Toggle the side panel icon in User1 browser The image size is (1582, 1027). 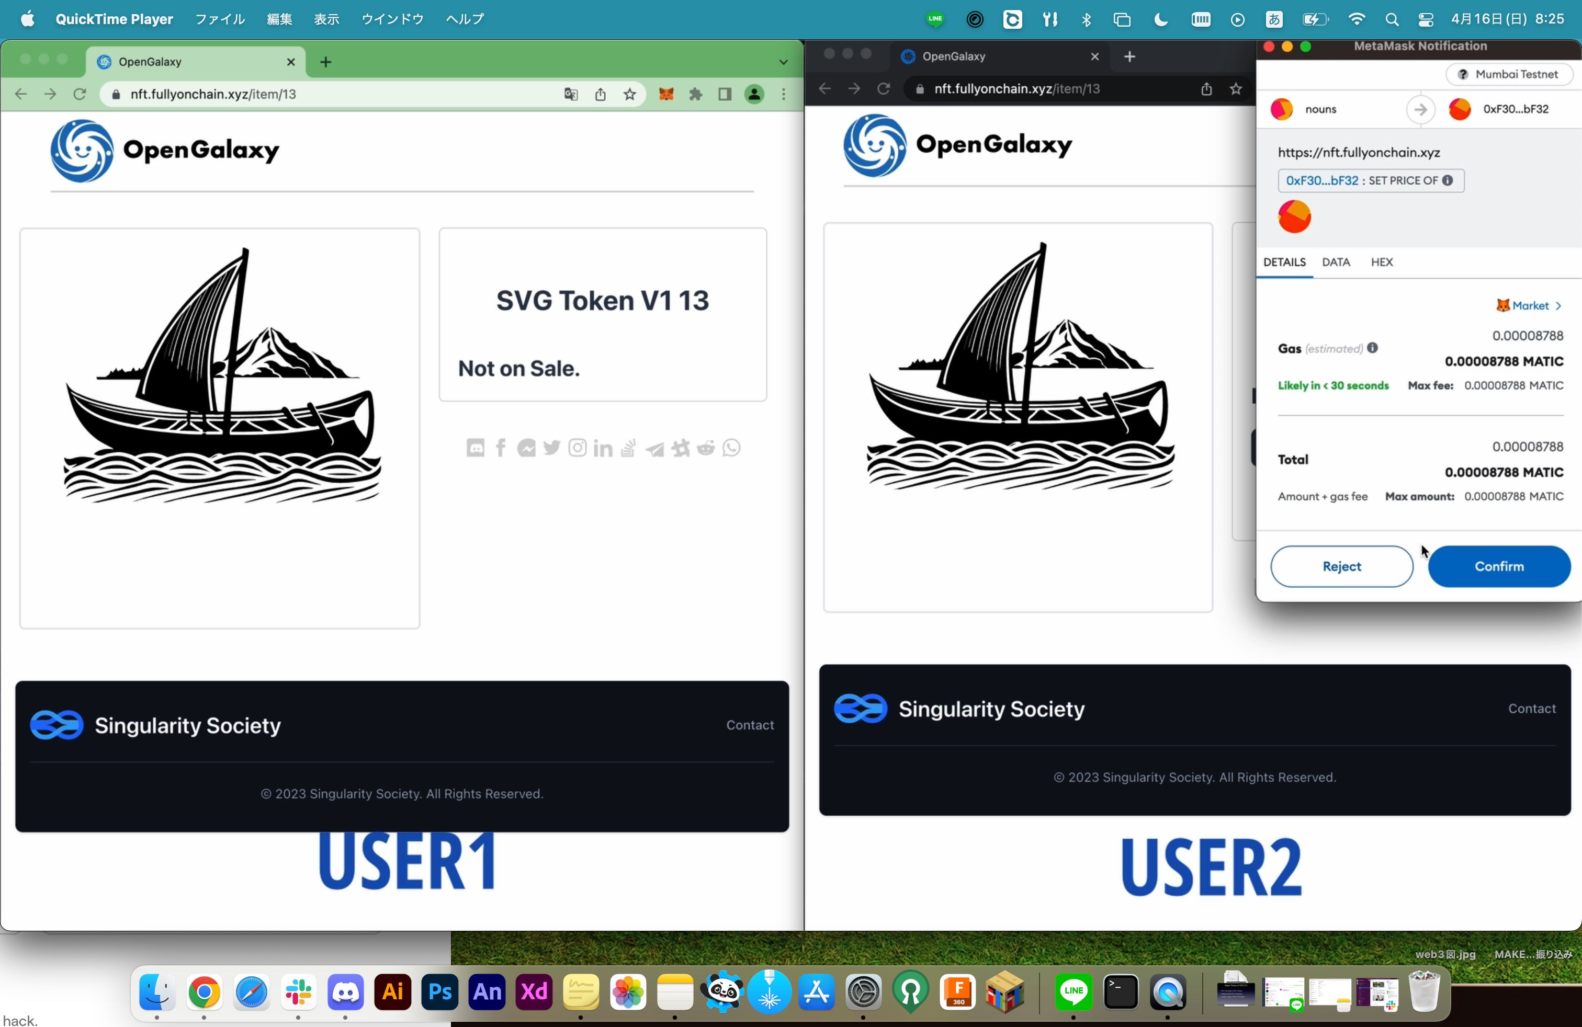[725, 94]
